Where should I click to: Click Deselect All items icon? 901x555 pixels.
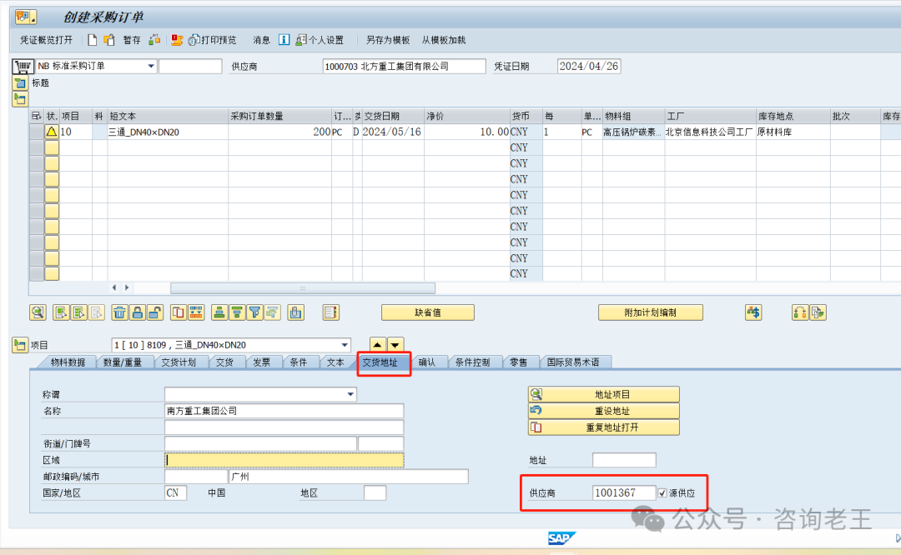click(78, 312)
